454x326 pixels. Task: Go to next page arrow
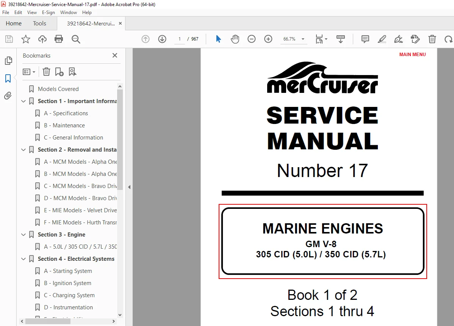(162, 39)
